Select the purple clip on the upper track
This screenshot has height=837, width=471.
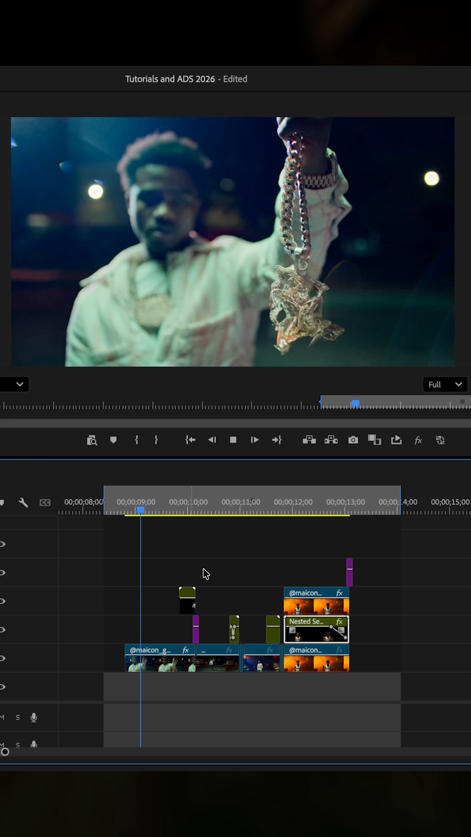pyautogui.click(x=349, y=572)
